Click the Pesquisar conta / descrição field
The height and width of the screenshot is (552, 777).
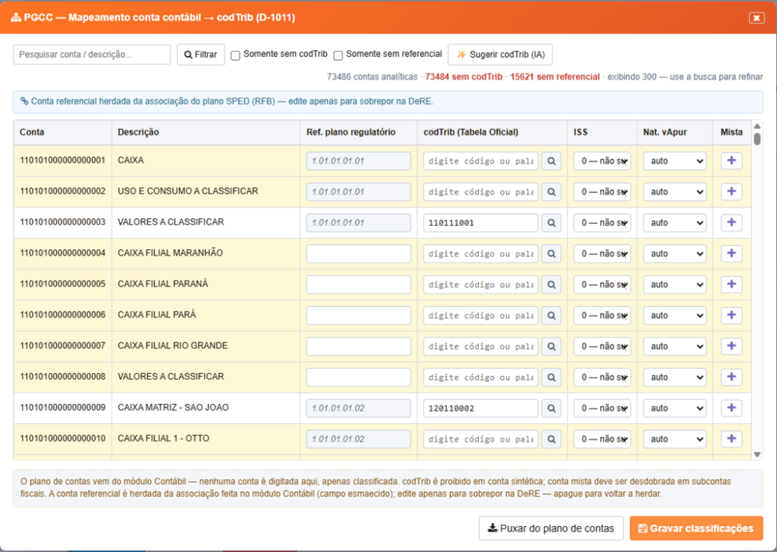tap(92, 55)
